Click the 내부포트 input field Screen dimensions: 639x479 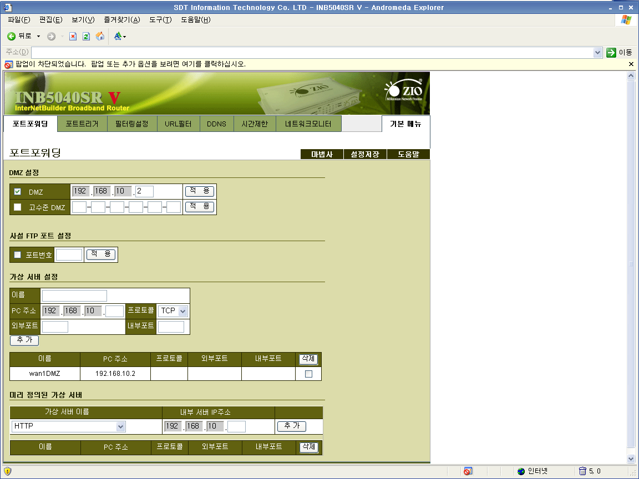click(x=171, y=327)
